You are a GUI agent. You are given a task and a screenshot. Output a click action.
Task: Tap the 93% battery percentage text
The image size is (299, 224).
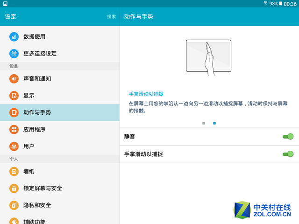[274, 4]
